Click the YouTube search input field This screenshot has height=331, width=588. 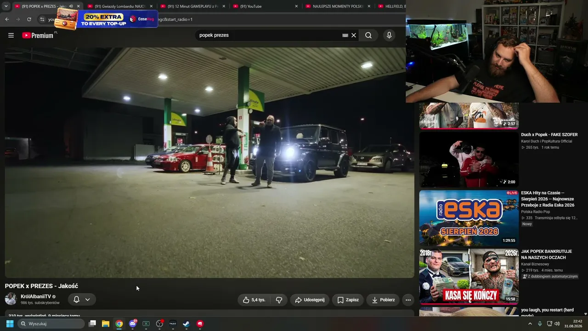(x=269, y=35)
